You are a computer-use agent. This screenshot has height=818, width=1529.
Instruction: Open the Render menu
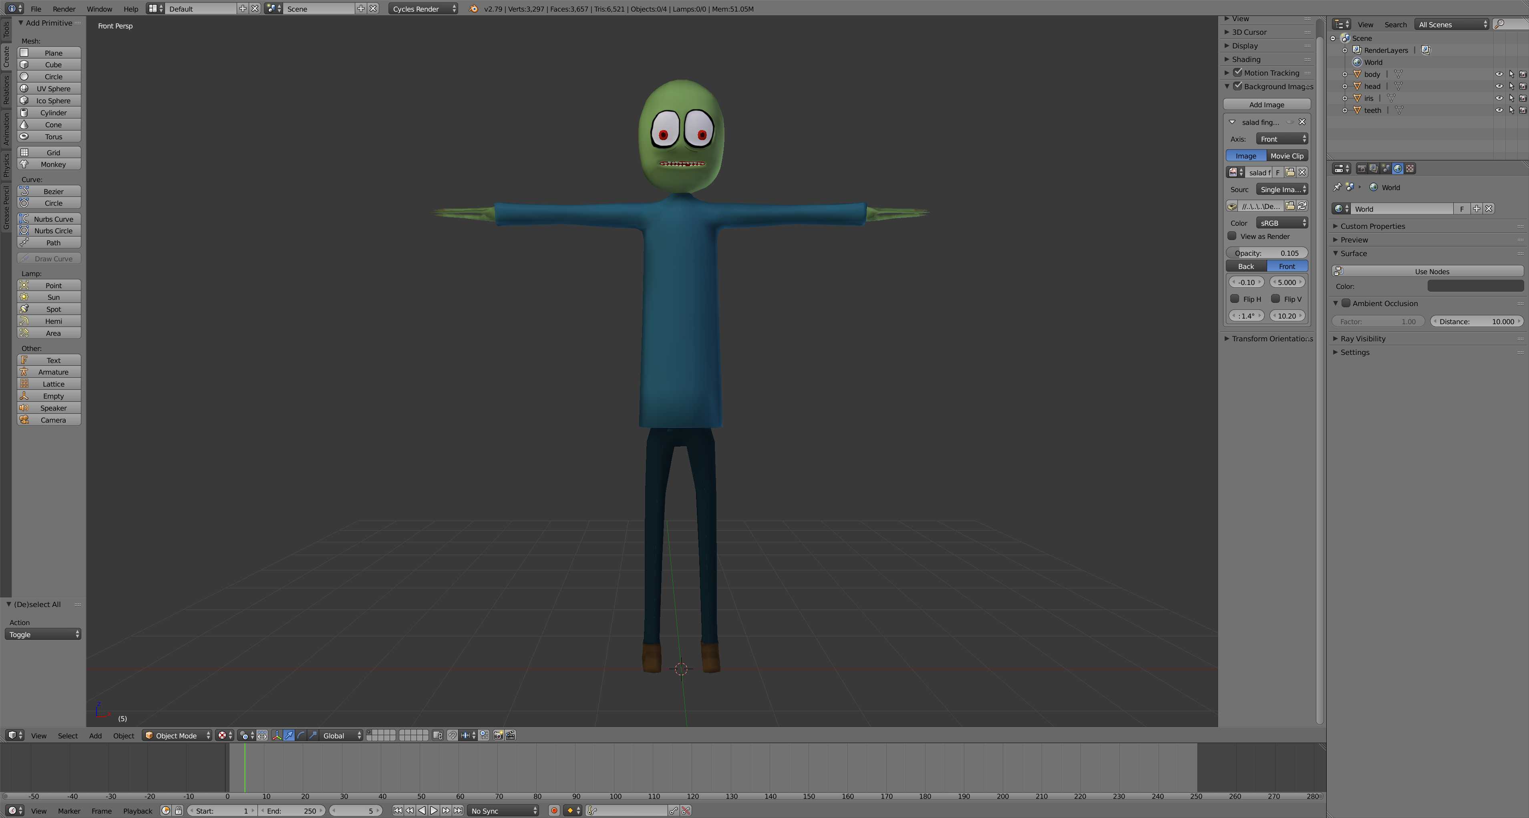(x=64, y=9)
